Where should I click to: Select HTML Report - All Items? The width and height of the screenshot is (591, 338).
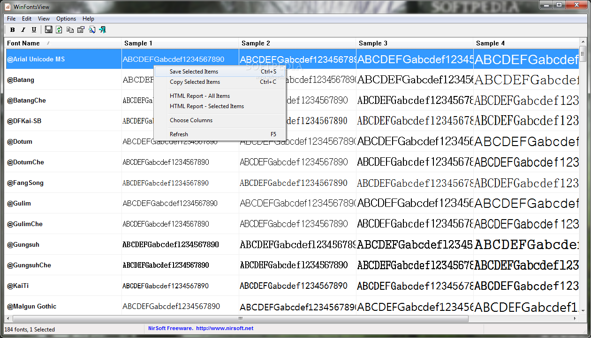(x=220, y=96)
